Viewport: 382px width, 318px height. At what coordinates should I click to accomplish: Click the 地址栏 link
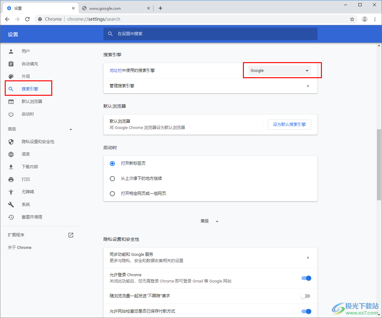pyautogui.click(x=115, y=71)
